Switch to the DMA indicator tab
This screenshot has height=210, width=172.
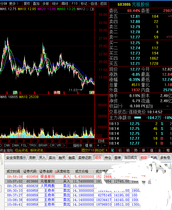(x=16, y=145)
